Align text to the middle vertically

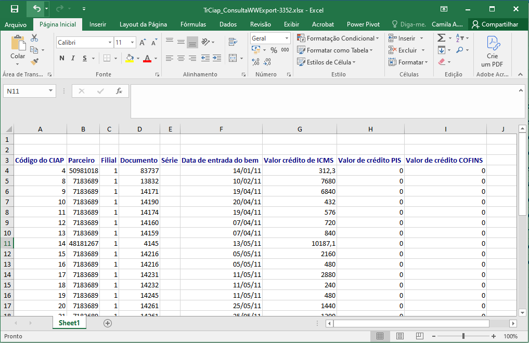tap(181, 42)
